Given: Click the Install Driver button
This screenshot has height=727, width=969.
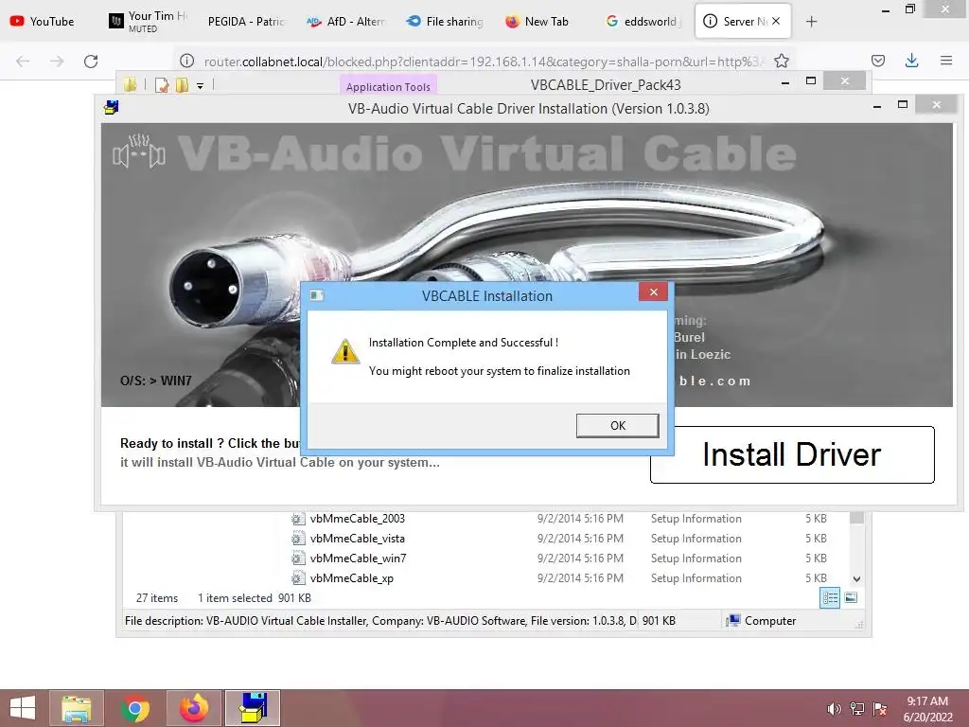Looking at the screenshot, I should point(792,454).
